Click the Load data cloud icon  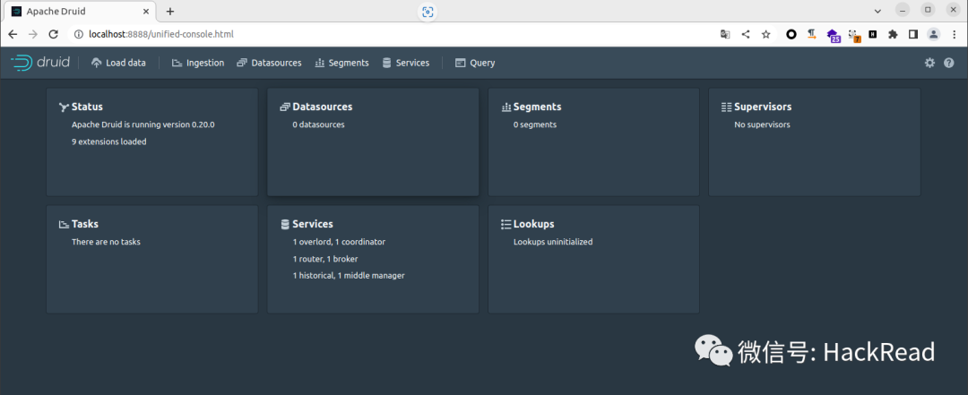[96, 63]
